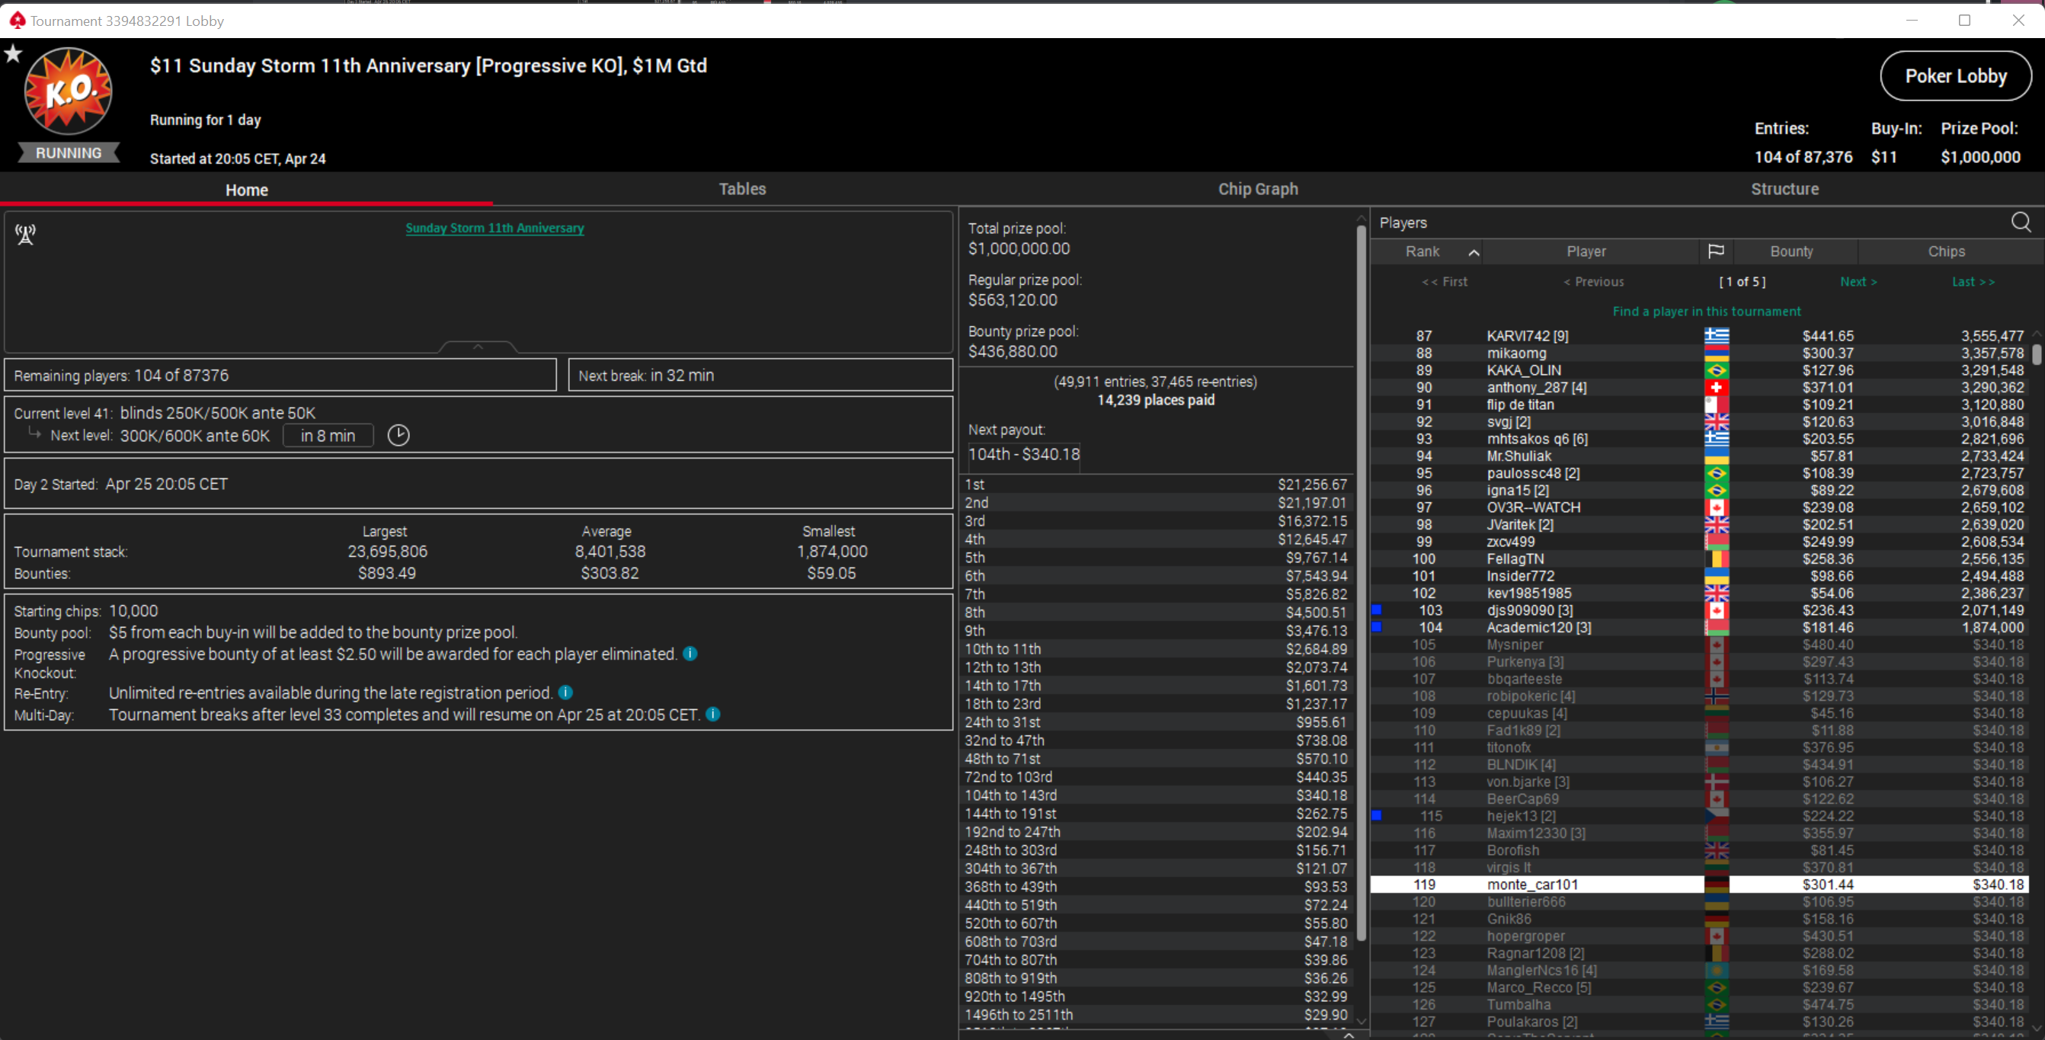Click the blue marker beside djs909090
The image size is (2045, 1040).
[x=1378, y=610]
